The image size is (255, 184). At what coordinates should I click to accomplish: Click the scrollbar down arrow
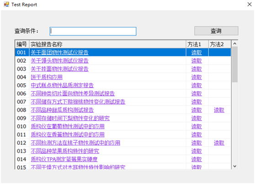click(x=235, y=166)
